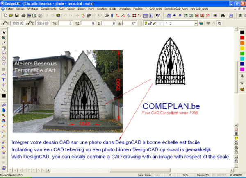Click the binoculars Find icon
Screen dimensions: 246x178
[223, 15]
